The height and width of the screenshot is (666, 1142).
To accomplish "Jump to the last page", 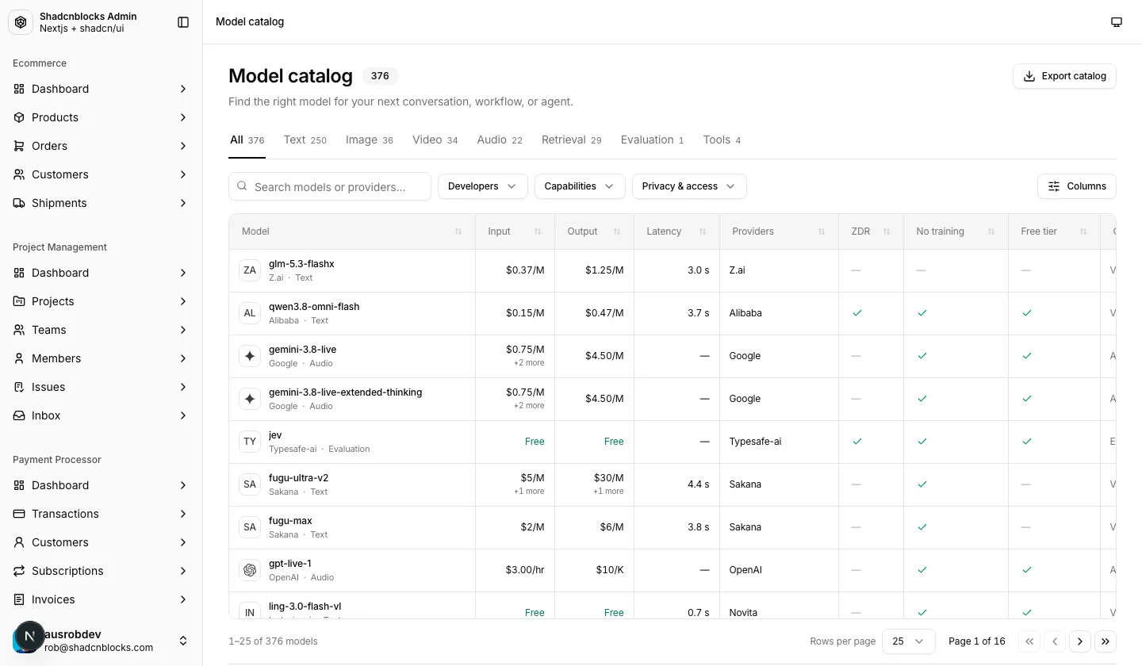I will [x=1106, y=641].
